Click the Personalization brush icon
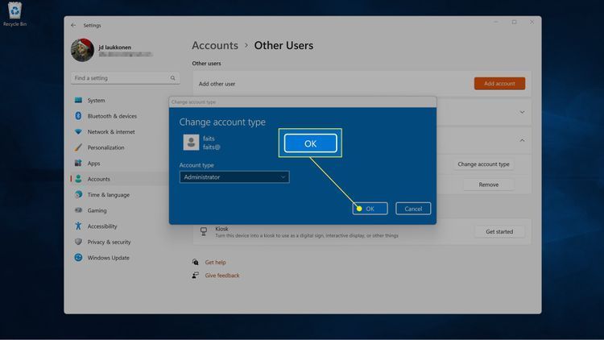This screenshot has height=340, width=604. [78, 147]
